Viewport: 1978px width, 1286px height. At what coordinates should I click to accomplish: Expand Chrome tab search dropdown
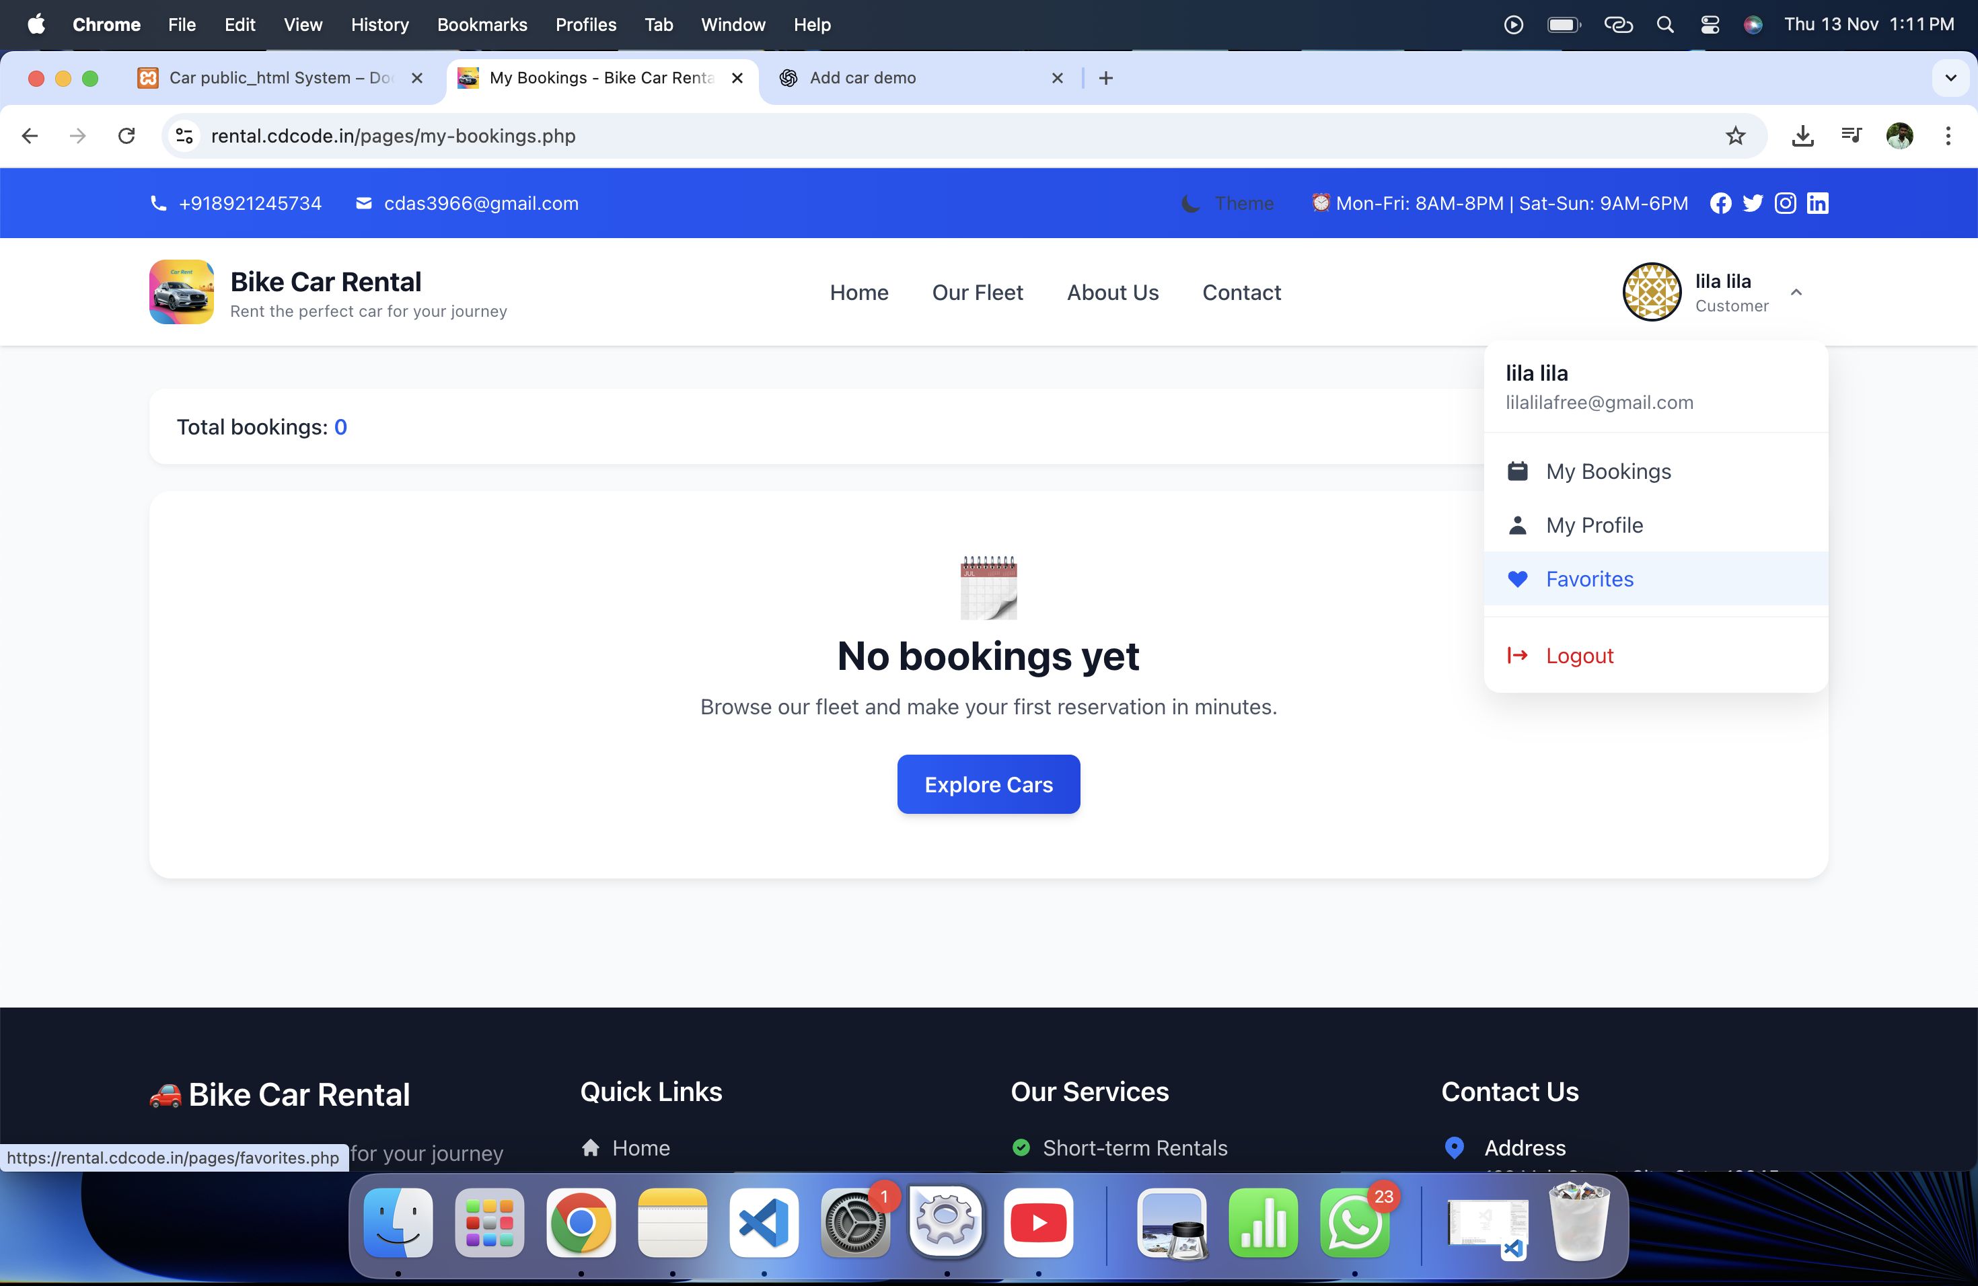1950,78
